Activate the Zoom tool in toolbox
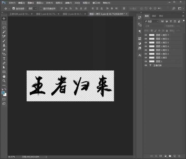Screen dimensions: 186x159 coord(4,81)
